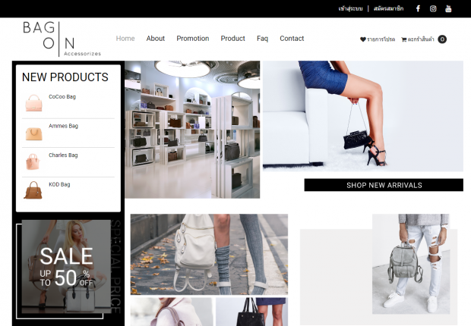Click the white backpack street image

point(209,254)
